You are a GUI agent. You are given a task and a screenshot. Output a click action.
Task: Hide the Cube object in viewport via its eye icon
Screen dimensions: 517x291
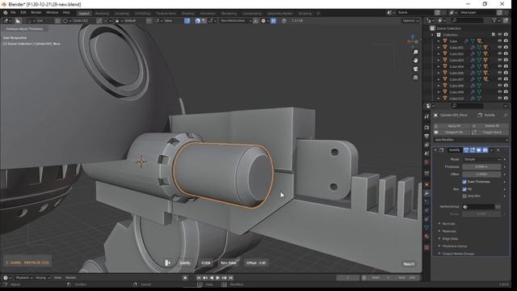coord(499,41)
